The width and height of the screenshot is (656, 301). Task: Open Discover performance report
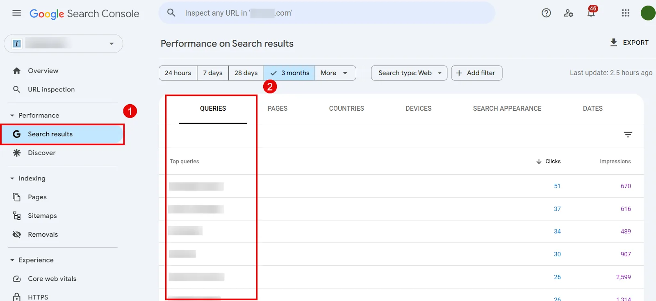pos(42,153)
